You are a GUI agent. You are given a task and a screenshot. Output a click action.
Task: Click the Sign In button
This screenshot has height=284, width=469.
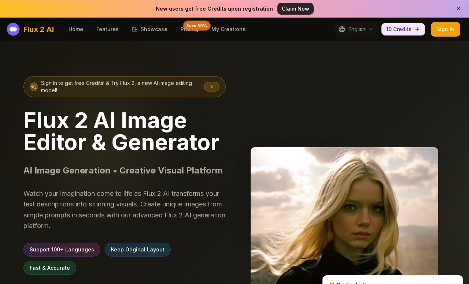pyautogui.click(x=446, y=29)
